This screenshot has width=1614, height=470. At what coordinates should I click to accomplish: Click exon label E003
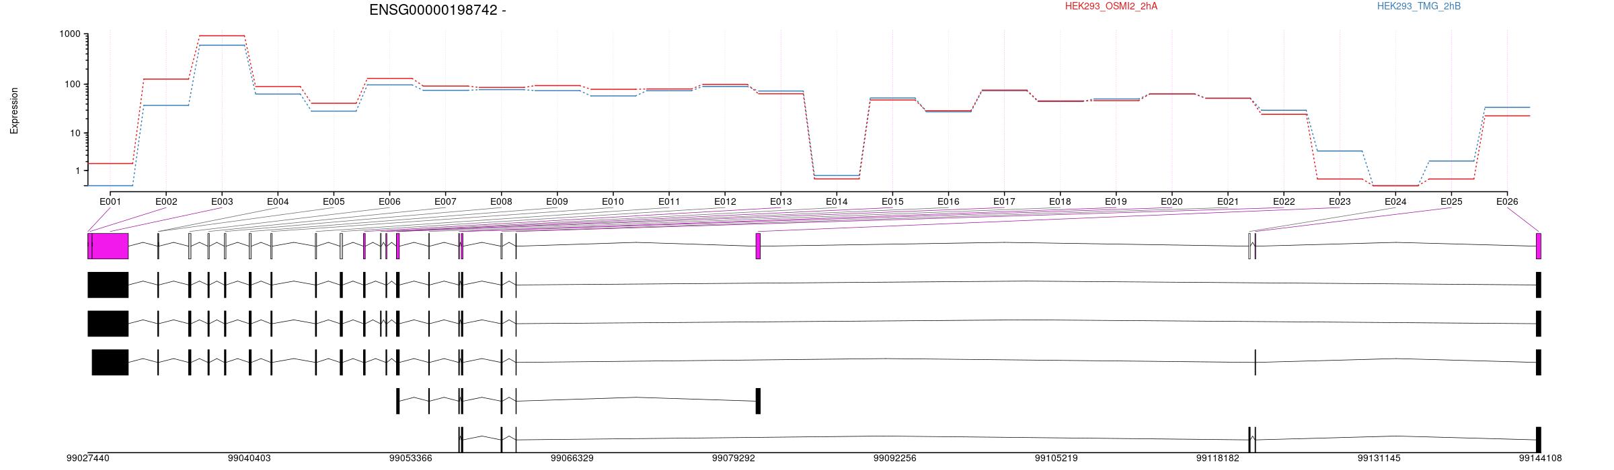(x=222, y=201)
